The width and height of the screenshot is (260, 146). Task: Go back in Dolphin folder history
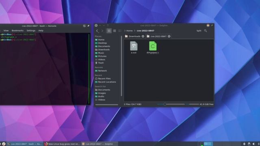point(97,31)
